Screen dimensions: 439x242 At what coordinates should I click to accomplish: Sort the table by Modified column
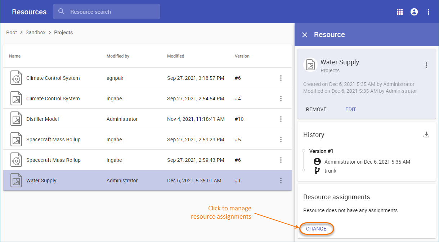click(176, 56)
